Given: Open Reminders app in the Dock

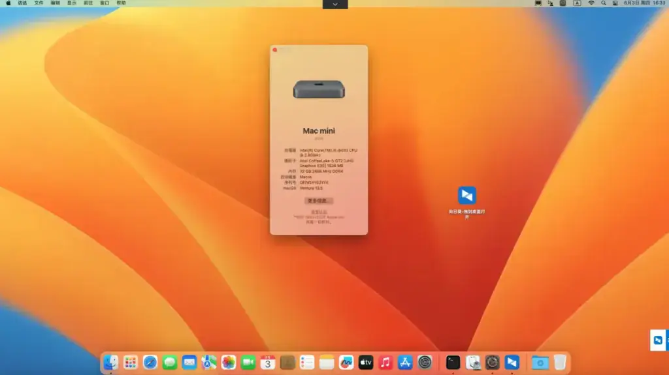Looking at the screenshot, I should tap(307, 362).
